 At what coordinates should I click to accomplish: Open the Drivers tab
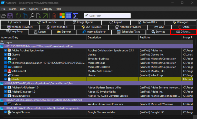pos(183,32)
